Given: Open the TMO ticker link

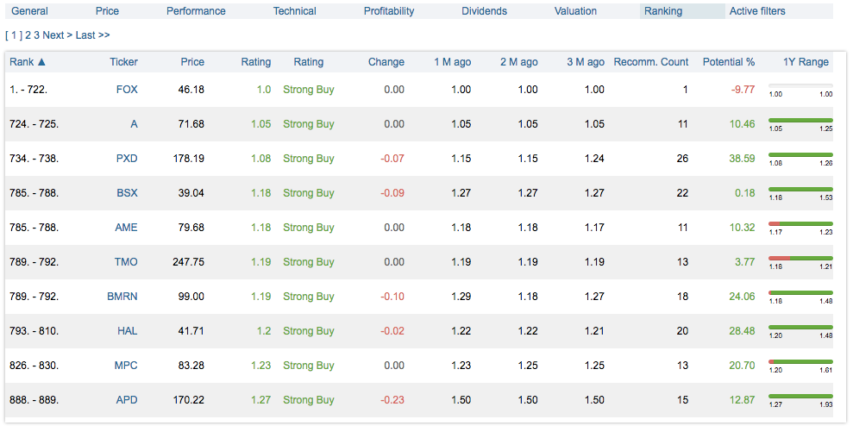Looking at the screenshot, I should pyautogui.click(x=126, y=262).
